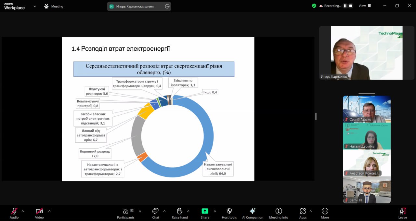Toggle Raise hand
Screen dimensions: 416x221
pos(180,214)
